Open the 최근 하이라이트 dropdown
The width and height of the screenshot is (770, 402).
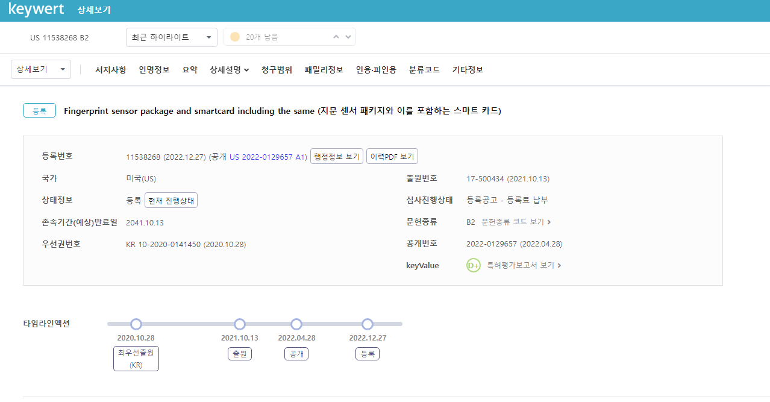[x=171, y=37]
